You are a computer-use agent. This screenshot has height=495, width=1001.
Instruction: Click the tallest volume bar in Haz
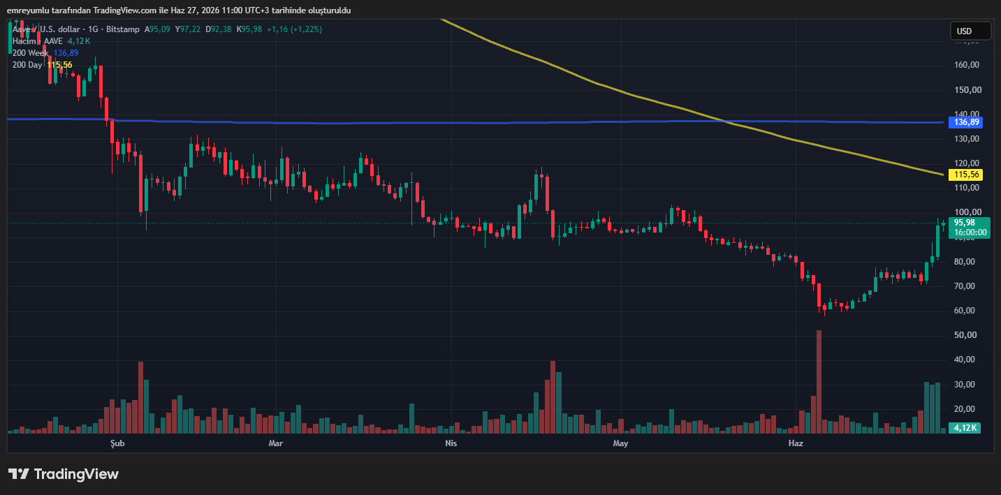(x=819, y=382)
